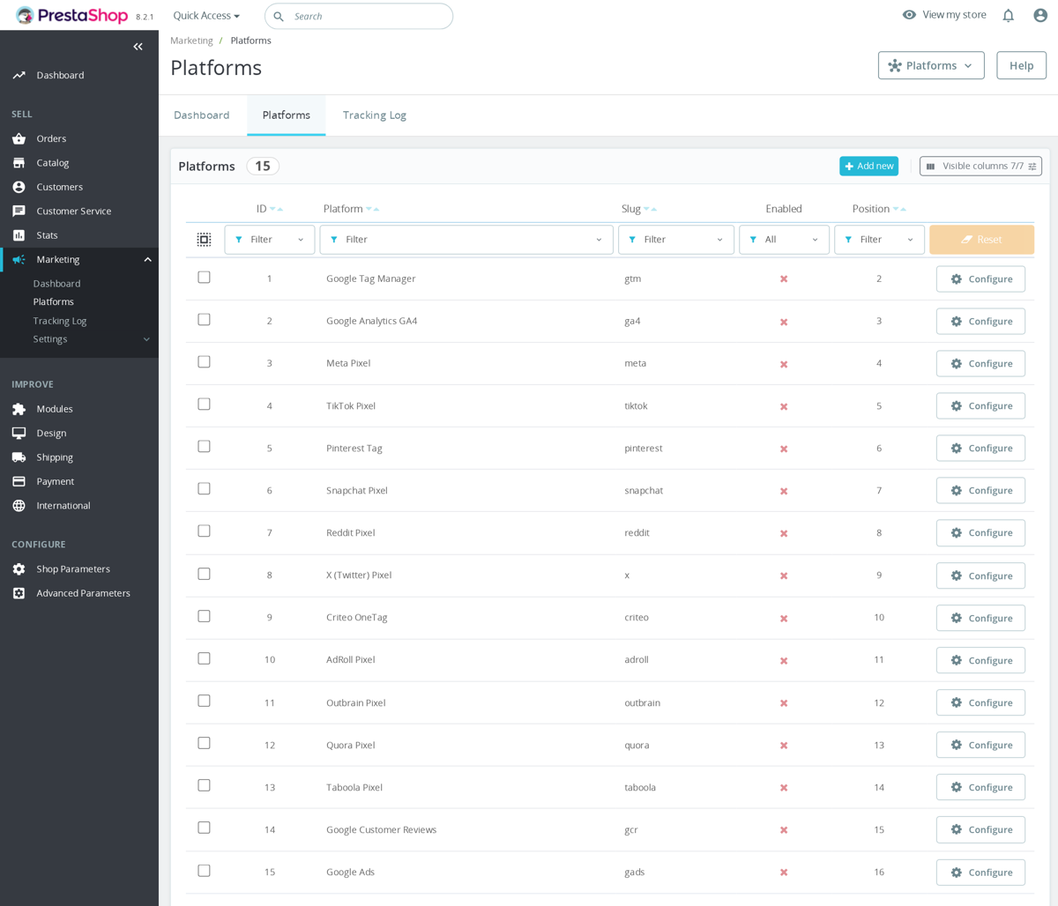Click the red X for Meta Pixel enabled status
This screenshot has width=1058, height=906.
pos(784,364)
